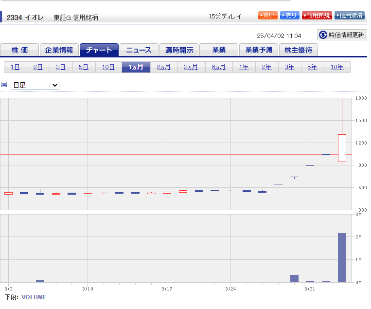Click the 3/31 date label on the axis
The height and width of the screenshot is (309, 371).
310,289
